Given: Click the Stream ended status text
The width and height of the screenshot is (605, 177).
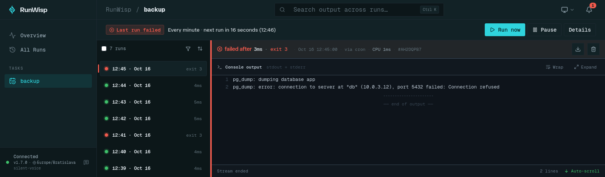Looking at the screenshot, I should coord(233,171).
